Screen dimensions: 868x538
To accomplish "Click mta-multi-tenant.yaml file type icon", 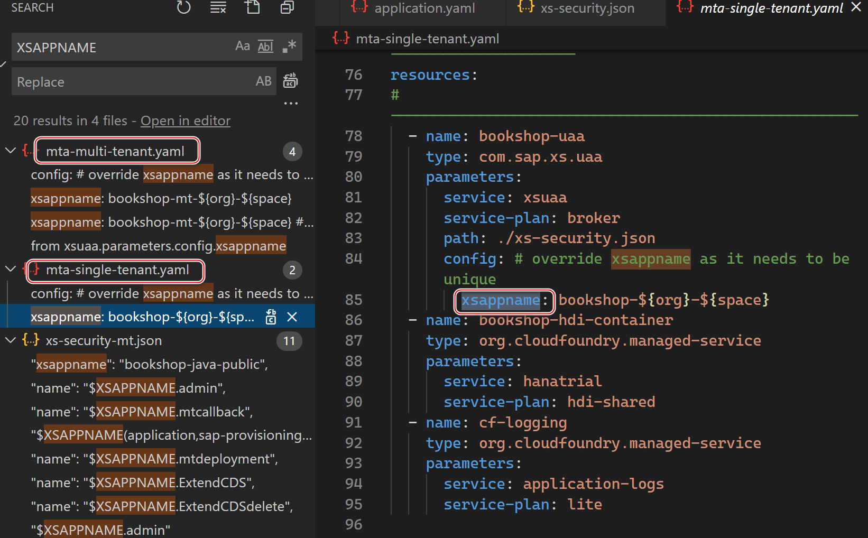I will [30, 151].
